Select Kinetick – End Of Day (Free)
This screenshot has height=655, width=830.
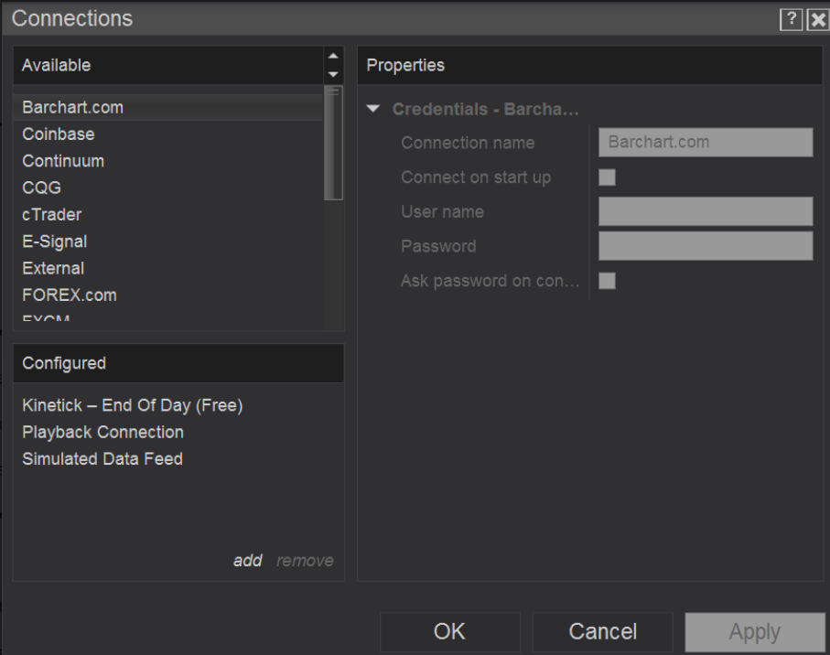133,406
